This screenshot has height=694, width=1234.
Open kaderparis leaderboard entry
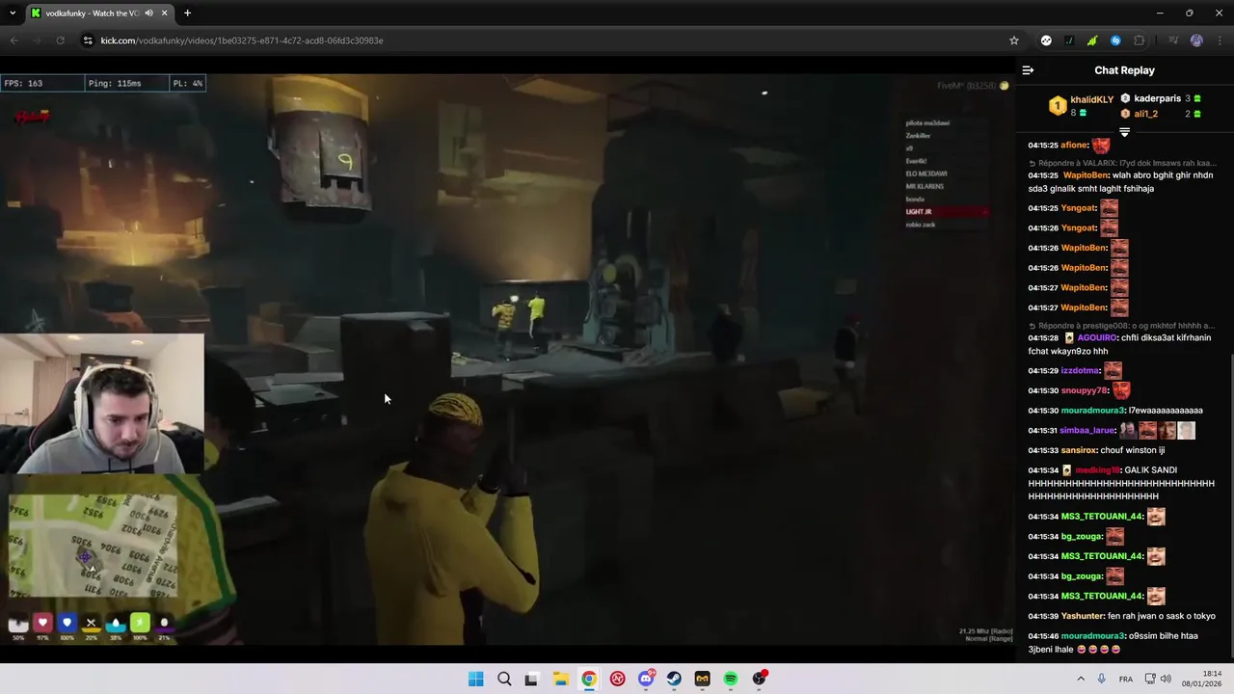[x=1161, y=98]
